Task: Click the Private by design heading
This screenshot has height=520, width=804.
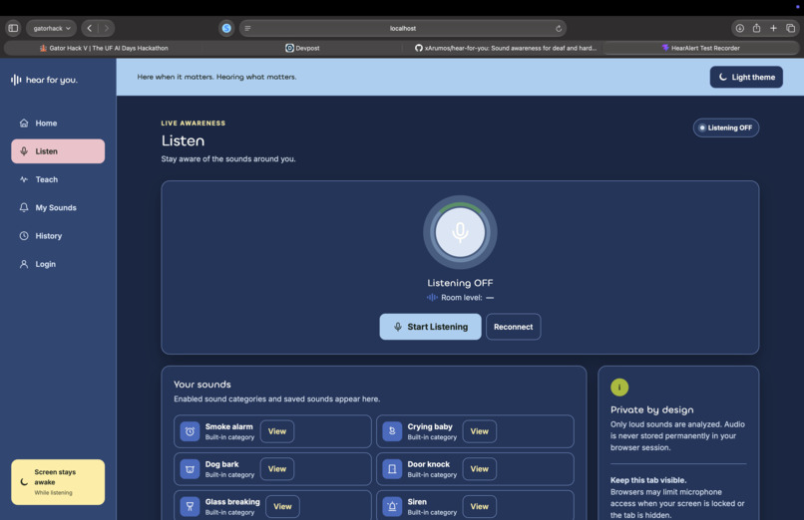Action: click(x=651, y=410)
